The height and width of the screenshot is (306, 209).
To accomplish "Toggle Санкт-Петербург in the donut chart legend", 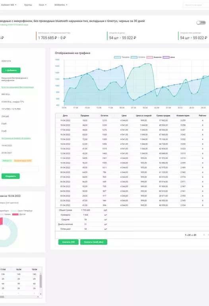I will tap(22, 211).
